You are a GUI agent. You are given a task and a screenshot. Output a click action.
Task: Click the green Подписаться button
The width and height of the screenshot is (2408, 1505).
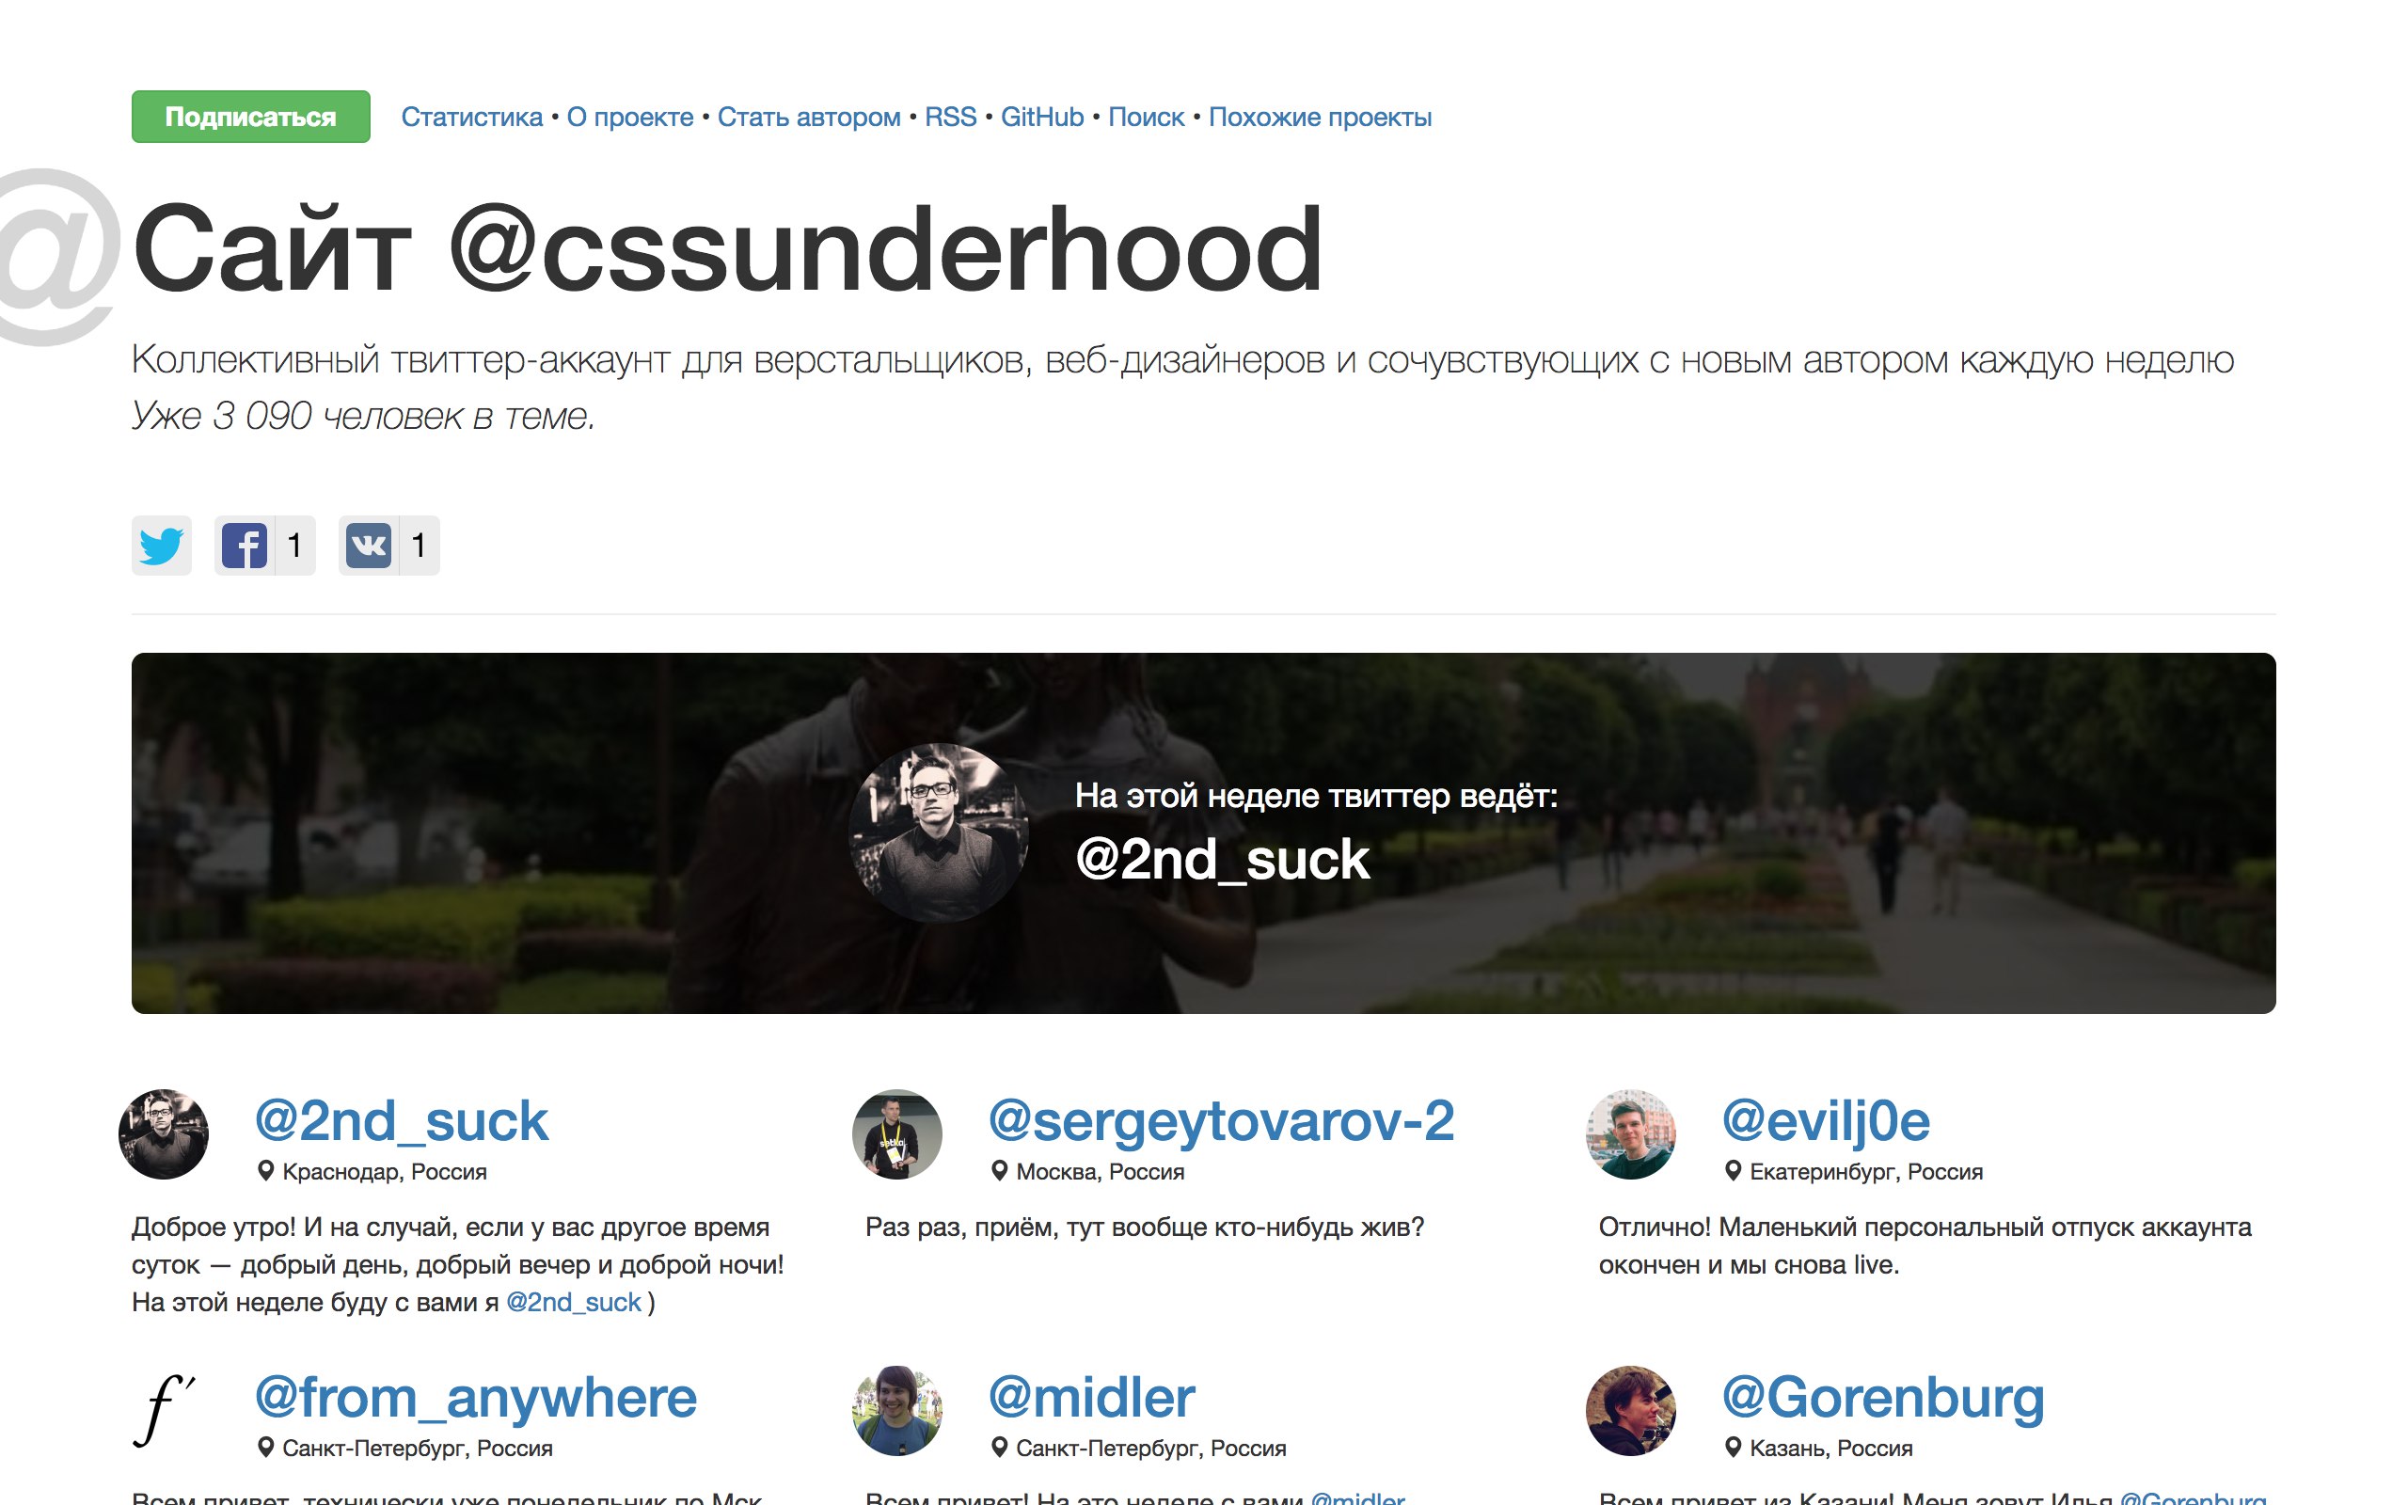251,117
